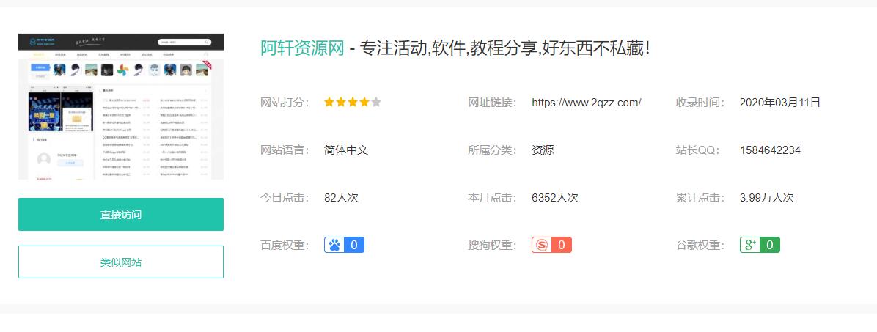Click the 今日点击 label

click(285, 198)
